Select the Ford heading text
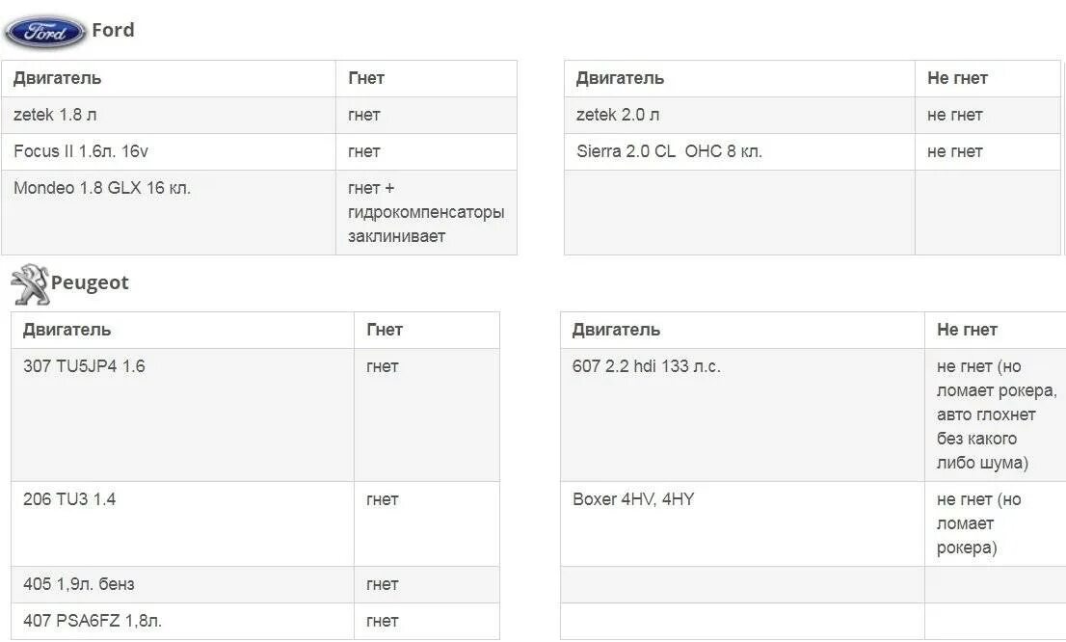1066x642 pixels. pyautogui.click(x=113, y=30)
